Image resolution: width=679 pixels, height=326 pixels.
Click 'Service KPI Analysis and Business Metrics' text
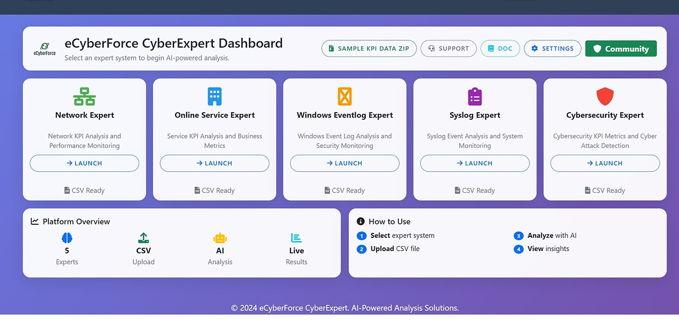[214, 141]
